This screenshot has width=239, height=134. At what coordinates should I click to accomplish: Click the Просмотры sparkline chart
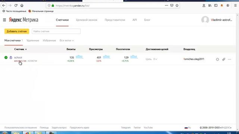tap(106, 57)
